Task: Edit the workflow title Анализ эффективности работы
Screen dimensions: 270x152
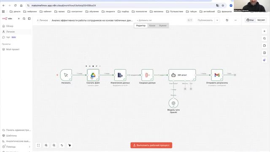Action: pos(92,20)
